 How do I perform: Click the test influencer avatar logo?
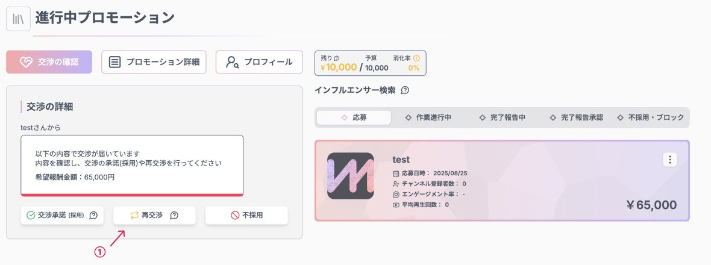tap(350, 176)
